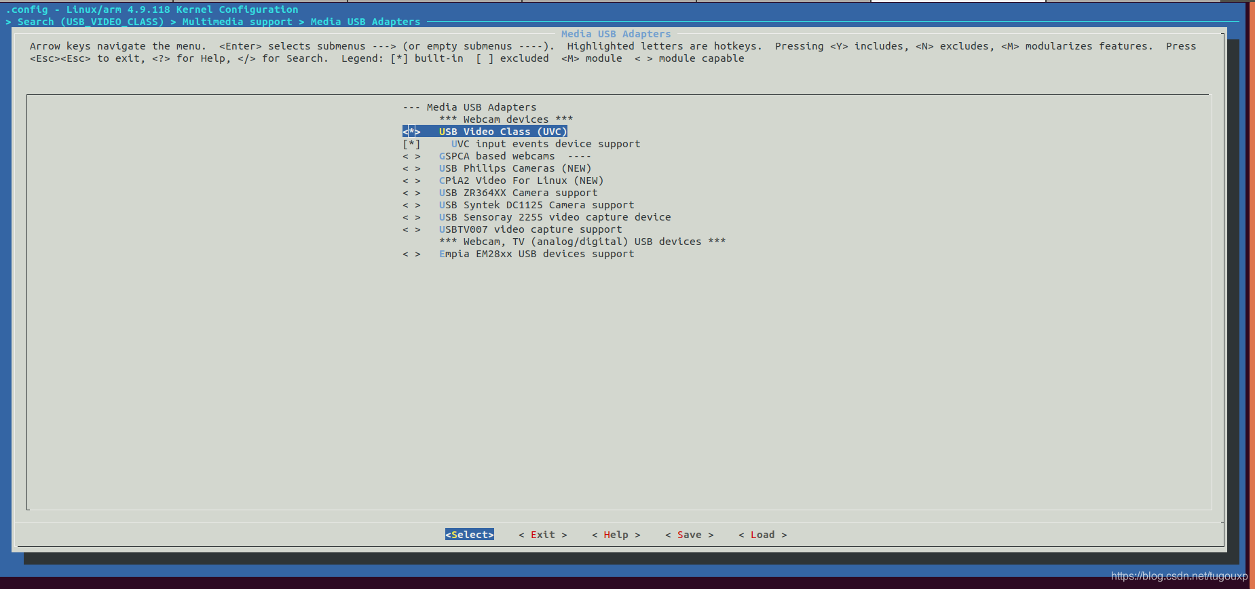The height and width of the screenshot is (589, 1255).
Task: Click Search (USB_VIDEO_CLASS) breadcrumb
Action: 91,22
